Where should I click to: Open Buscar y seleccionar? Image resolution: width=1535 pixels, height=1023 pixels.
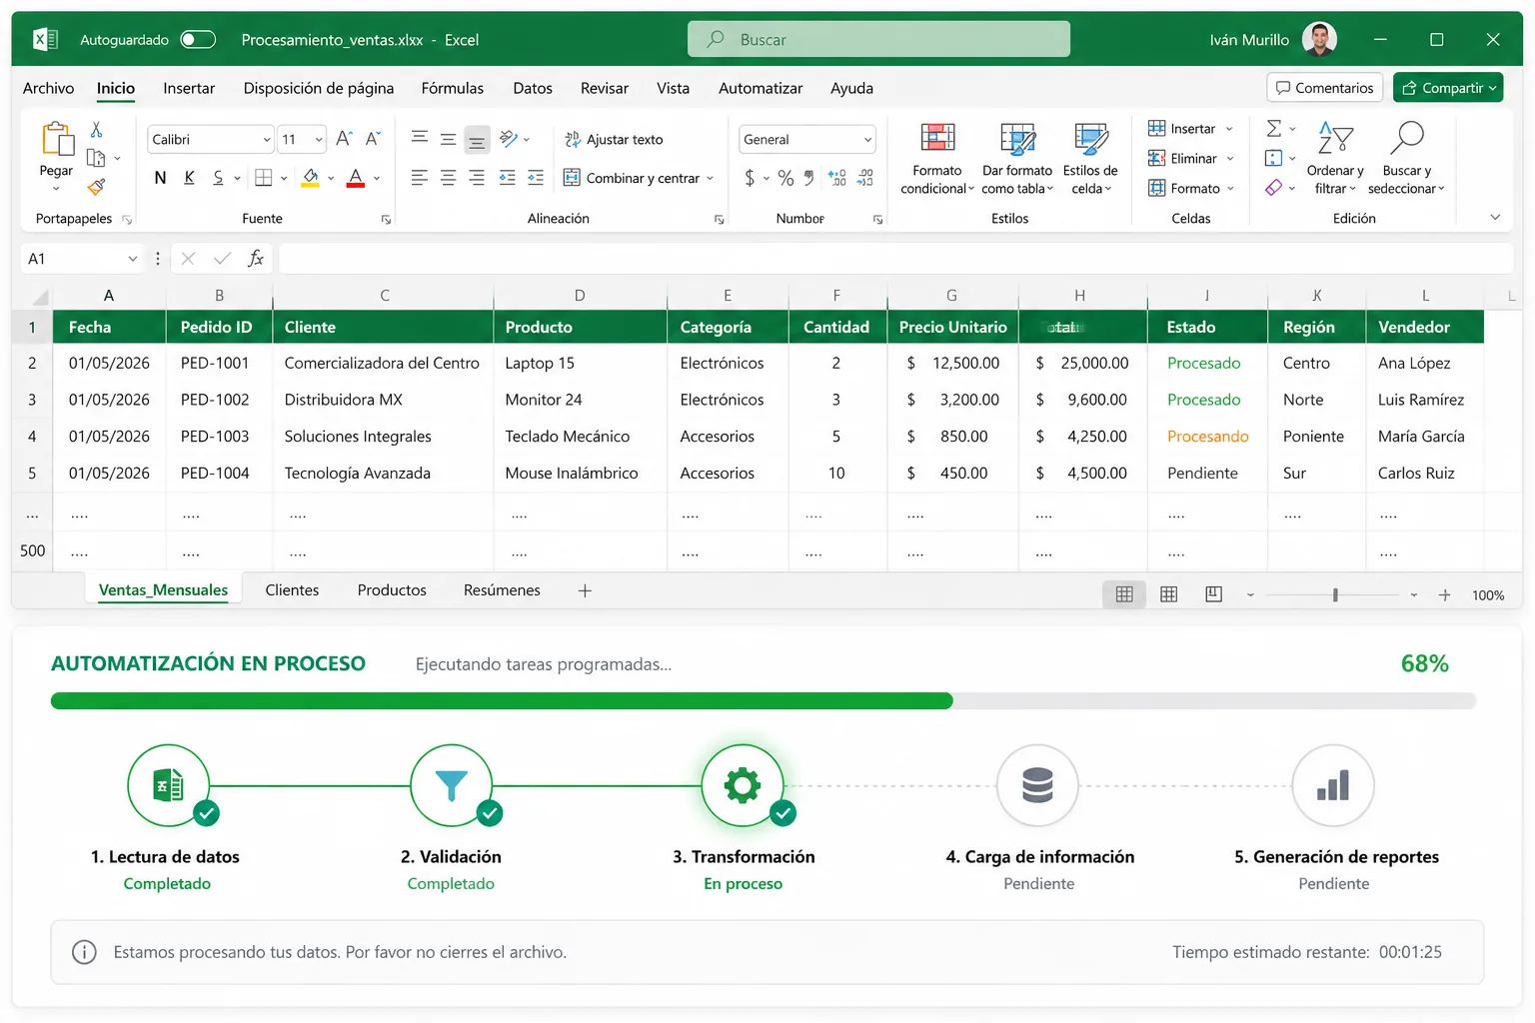coord(1406,159)
